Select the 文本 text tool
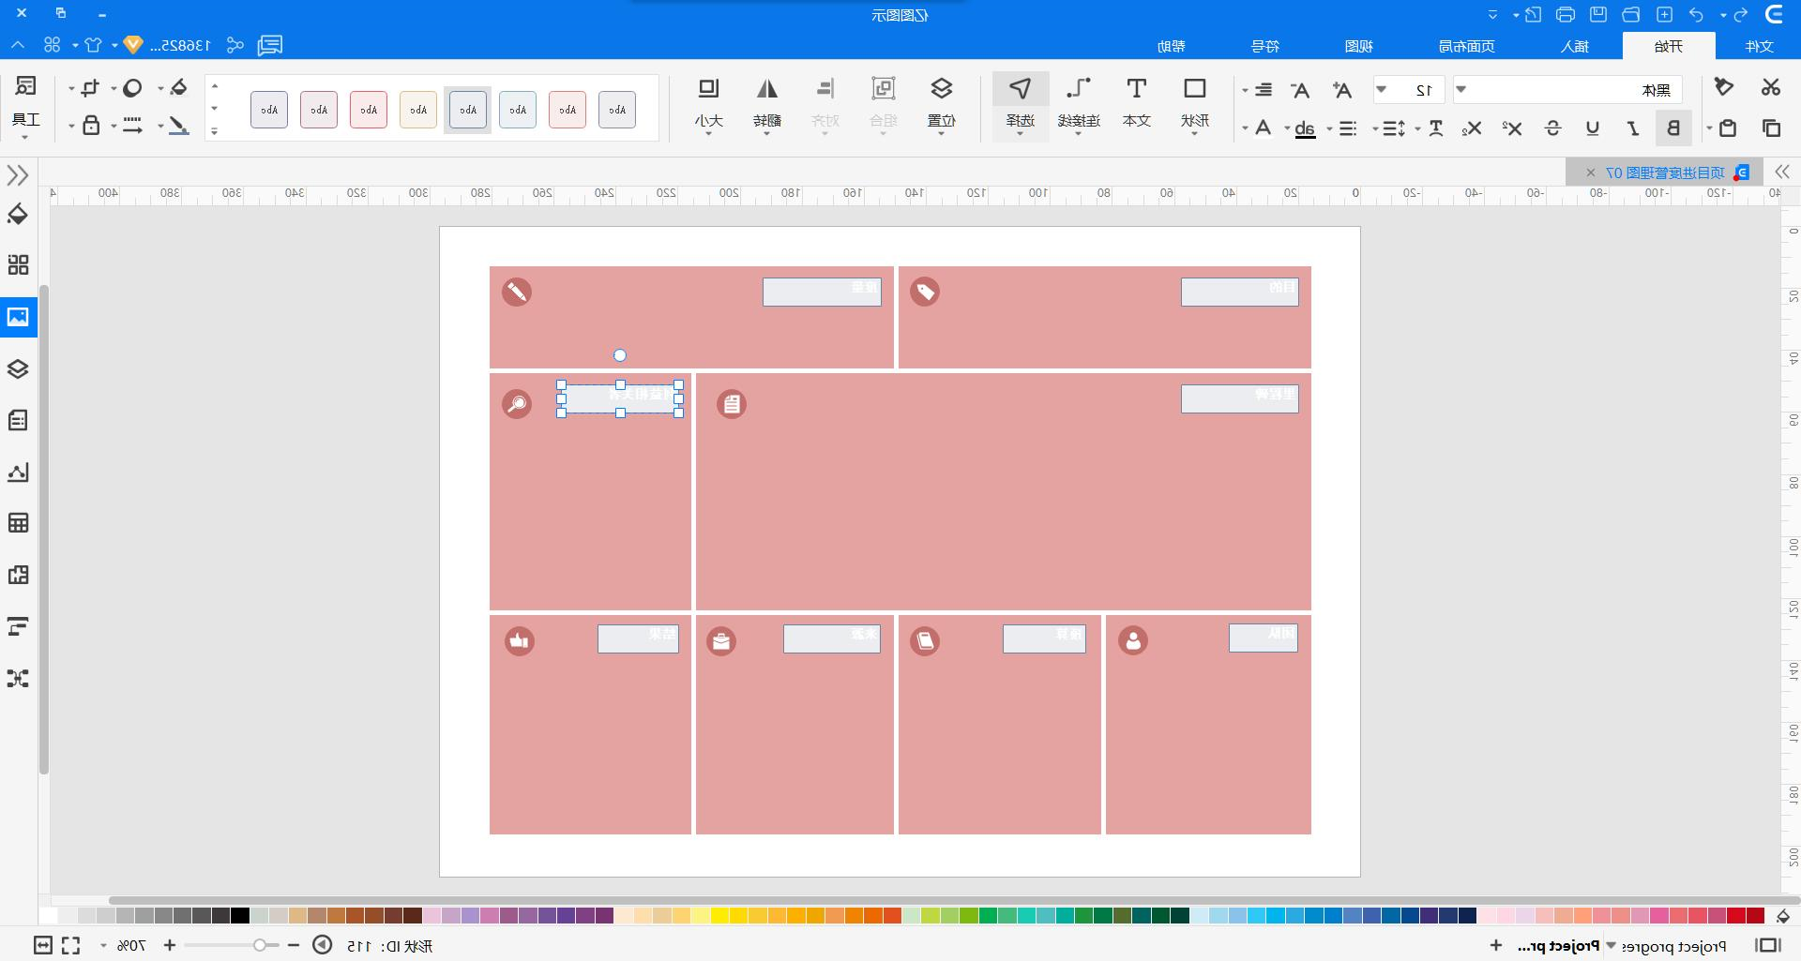The width and height of the screenshot is (1801, 961). pyautogui.click(x=1136, y=103)
